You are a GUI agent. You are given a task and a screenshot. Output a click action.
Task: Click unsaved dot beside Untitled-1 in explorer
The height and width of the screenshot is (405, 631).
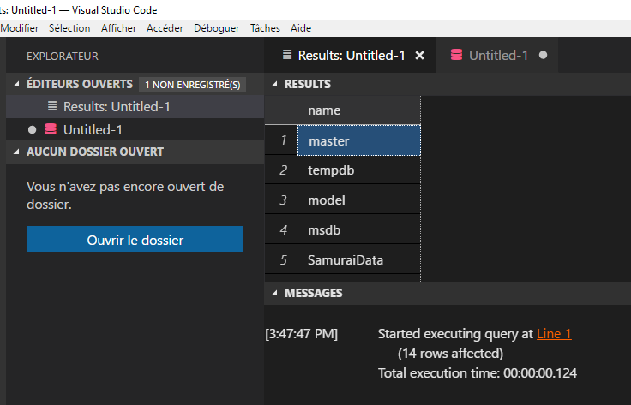[x=33, y=130]
